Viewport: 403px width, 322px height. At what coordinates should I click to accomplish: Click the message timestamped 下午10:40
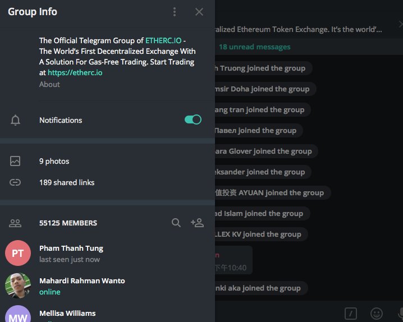tap(233, 260)
